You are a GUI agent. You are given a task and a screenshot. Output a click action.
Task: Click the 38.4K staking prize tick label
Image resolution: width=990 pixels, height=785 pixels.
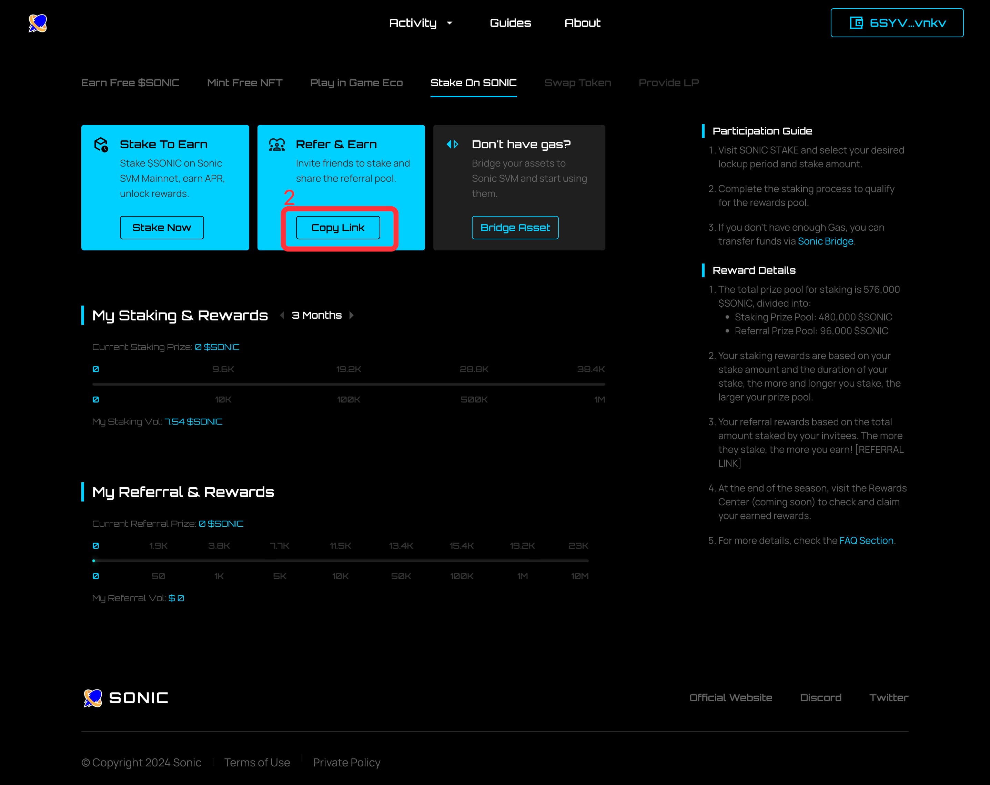[591, 369]
